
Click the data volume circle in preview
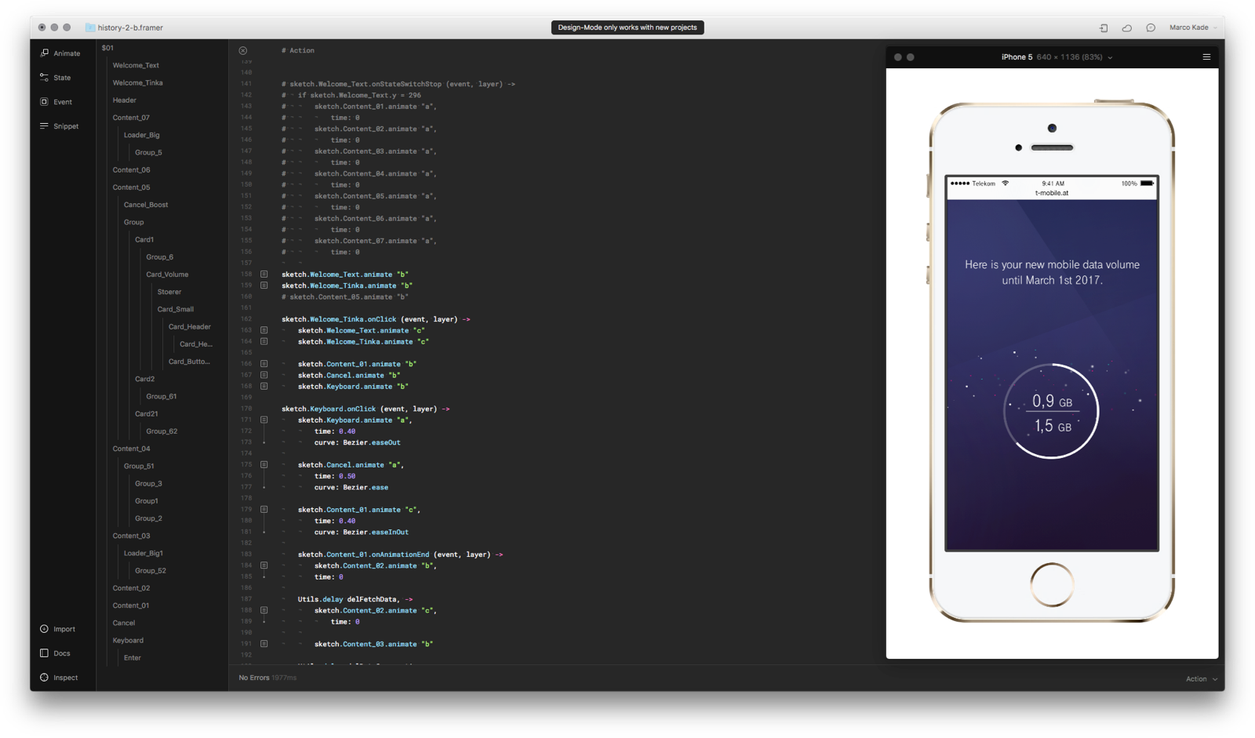pos(1051,411)
